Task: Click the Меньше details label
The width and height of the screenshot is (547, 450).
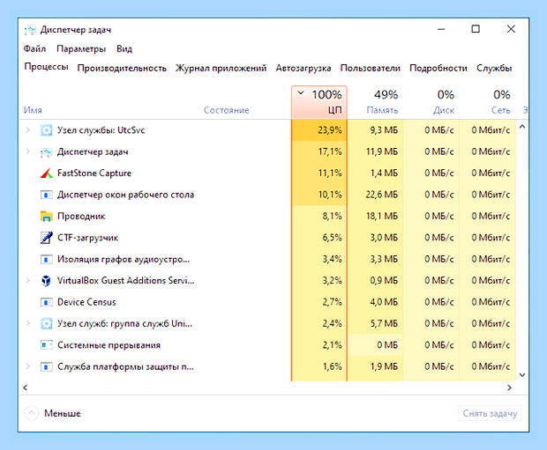Action: tap(63, 413)
